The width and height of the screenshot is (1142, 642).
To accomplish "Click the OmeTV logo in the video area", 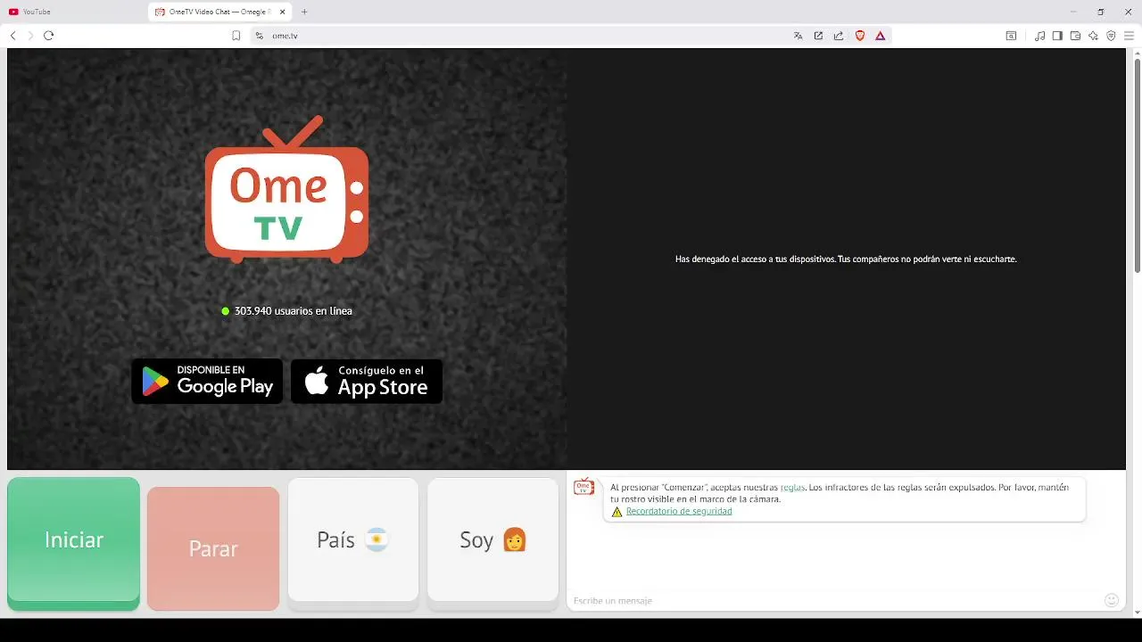I will (x=286, y=189).
